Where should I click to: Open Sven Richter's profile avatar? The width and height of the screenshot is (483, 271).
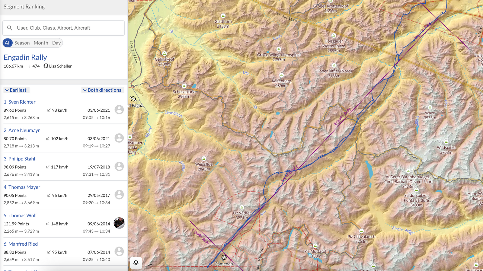coord(119,110)
